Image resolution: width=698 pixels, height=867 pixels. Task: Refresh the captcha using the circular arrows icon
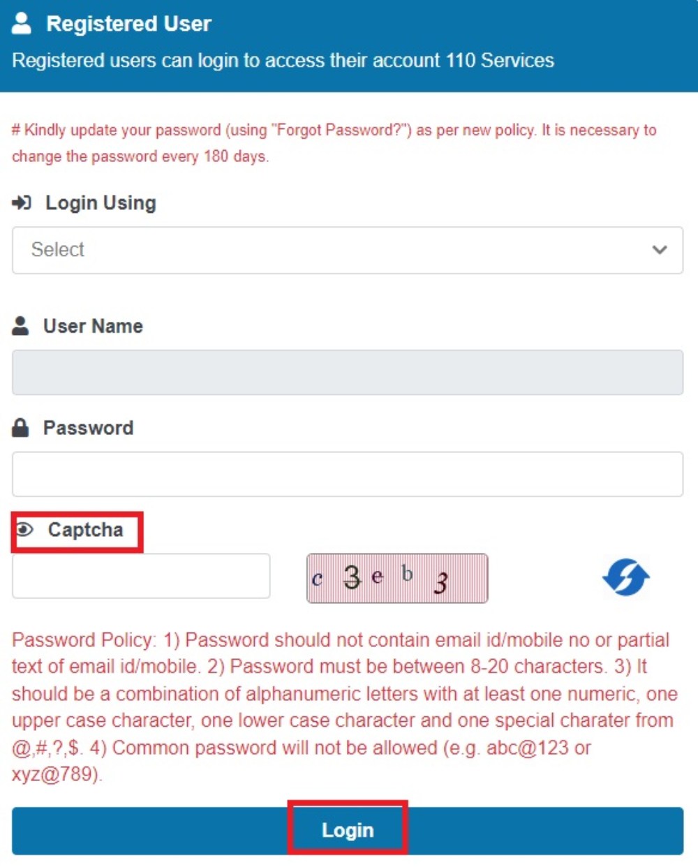coord(626,577)
